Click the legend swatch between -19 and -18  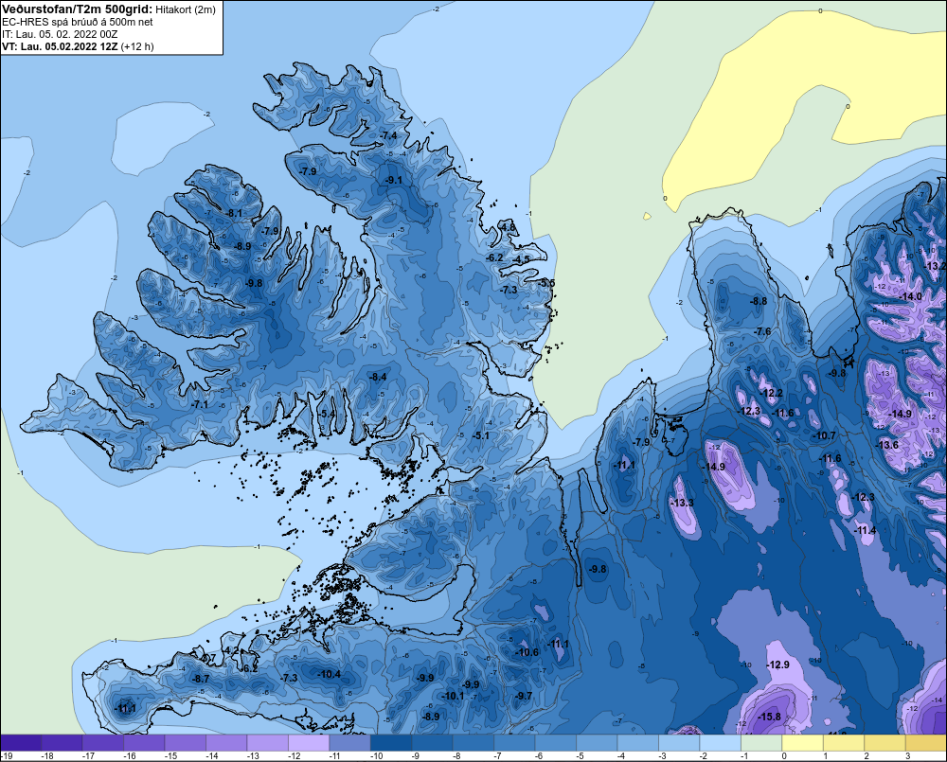(x=21, y=743)
